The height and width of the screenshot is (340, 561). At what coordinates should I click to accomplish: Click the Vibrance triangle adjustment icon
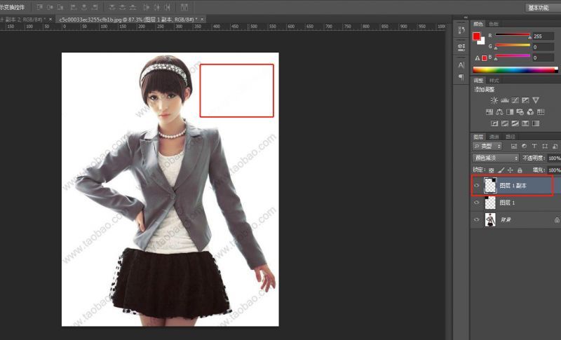[x=536, y=101]
